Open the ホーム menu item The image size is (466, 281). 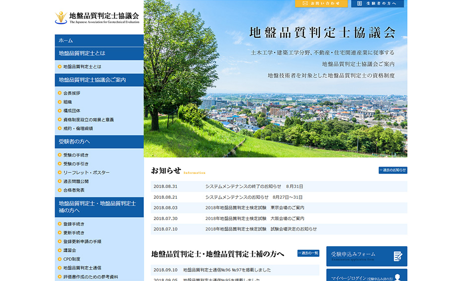pos(99,41)
